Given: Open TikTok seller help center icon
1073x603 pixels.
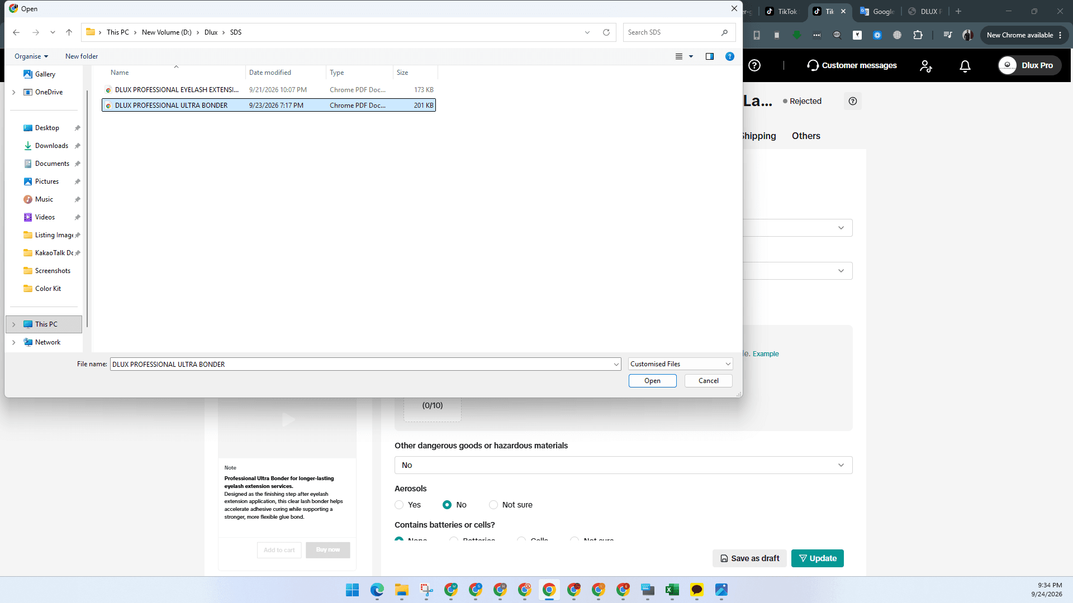Looking at the screenshot, I should point(754,65).
